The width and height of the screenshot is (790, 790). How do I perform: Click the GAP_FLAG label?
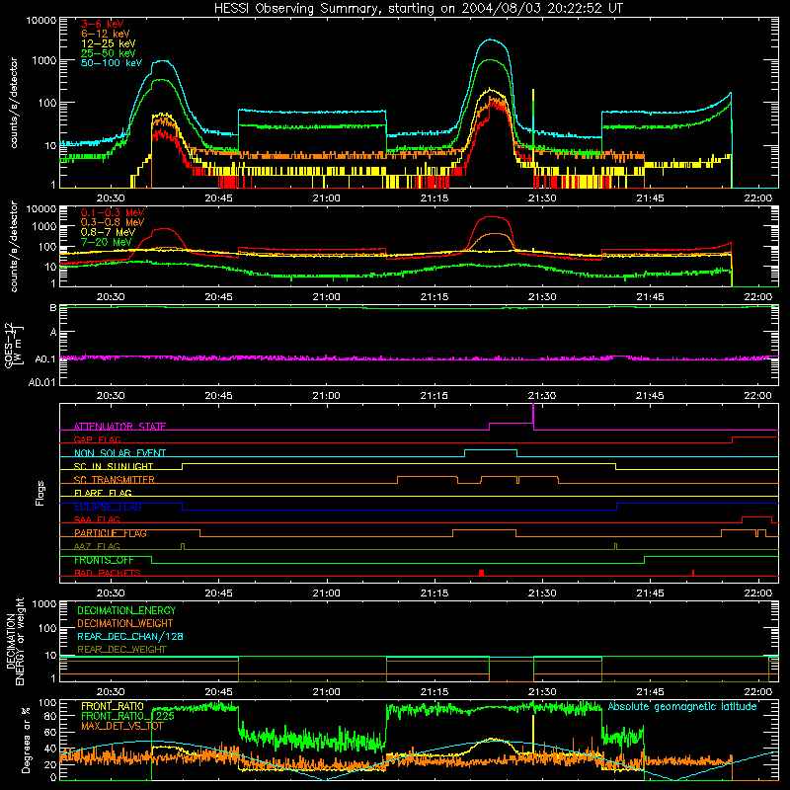[97, 439]
